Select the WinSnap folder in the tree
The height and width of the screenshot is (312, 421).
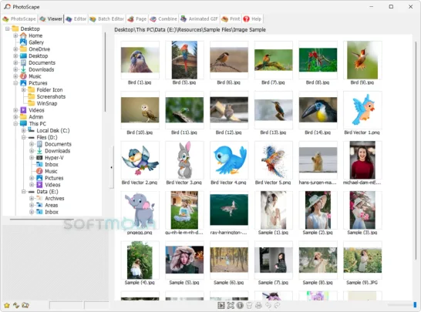coord(47,103)
